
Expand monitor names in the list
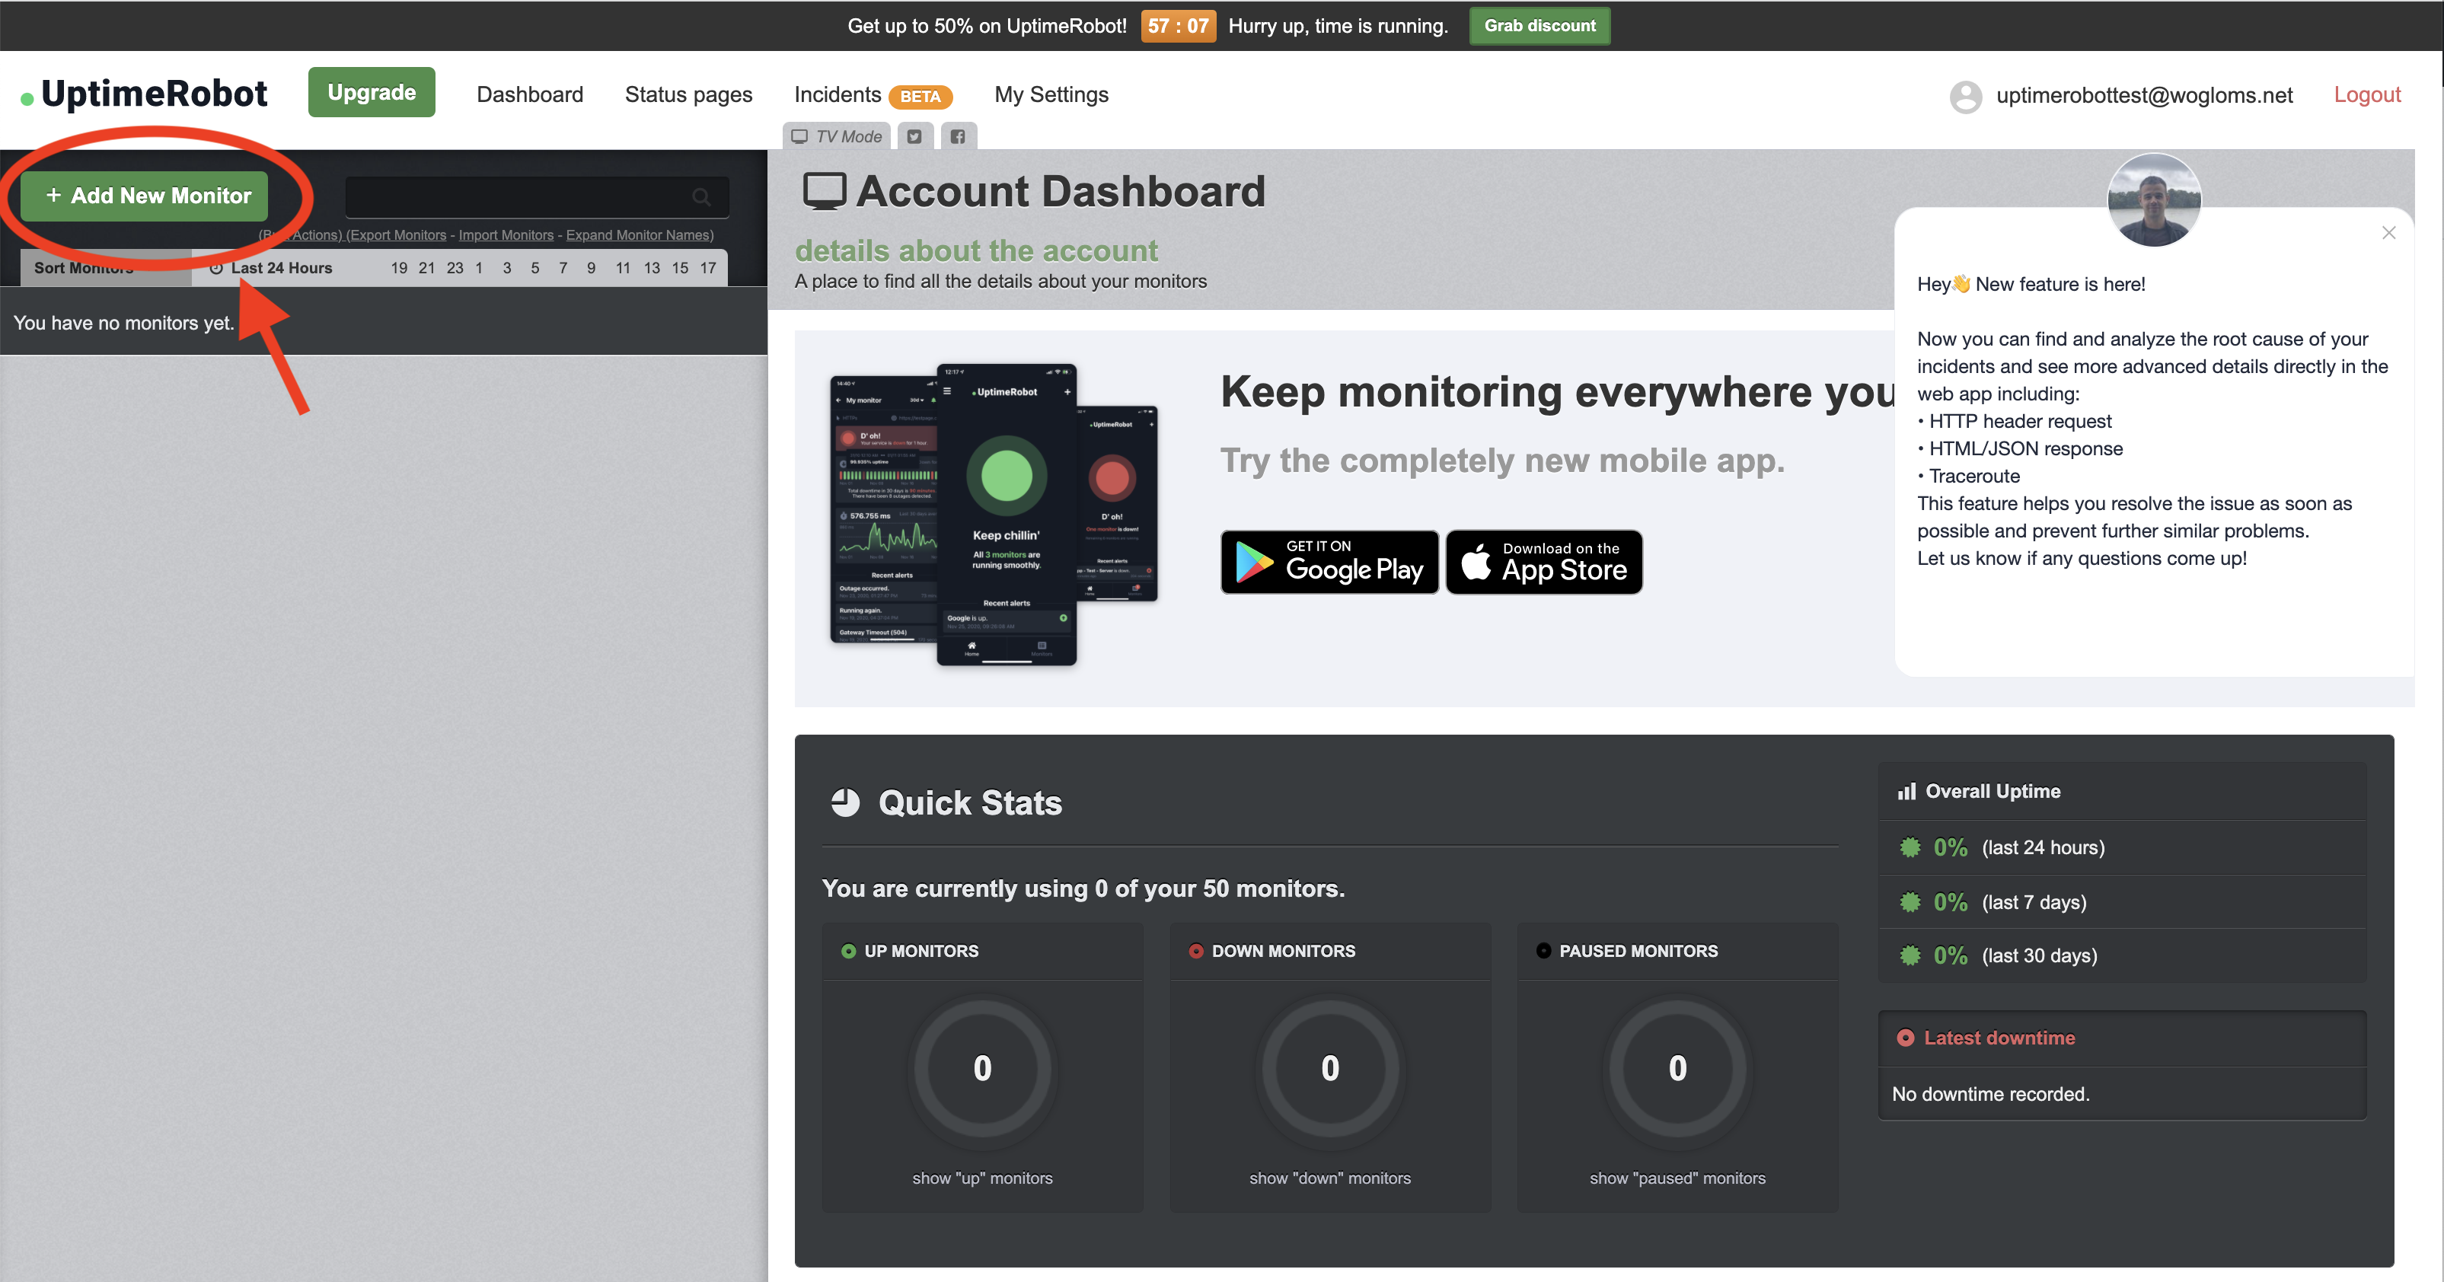639,235
